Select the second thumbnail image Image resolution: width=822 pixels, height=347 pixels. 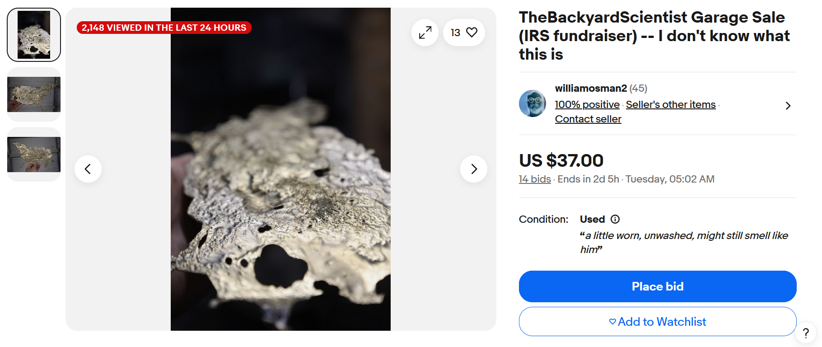34,94
